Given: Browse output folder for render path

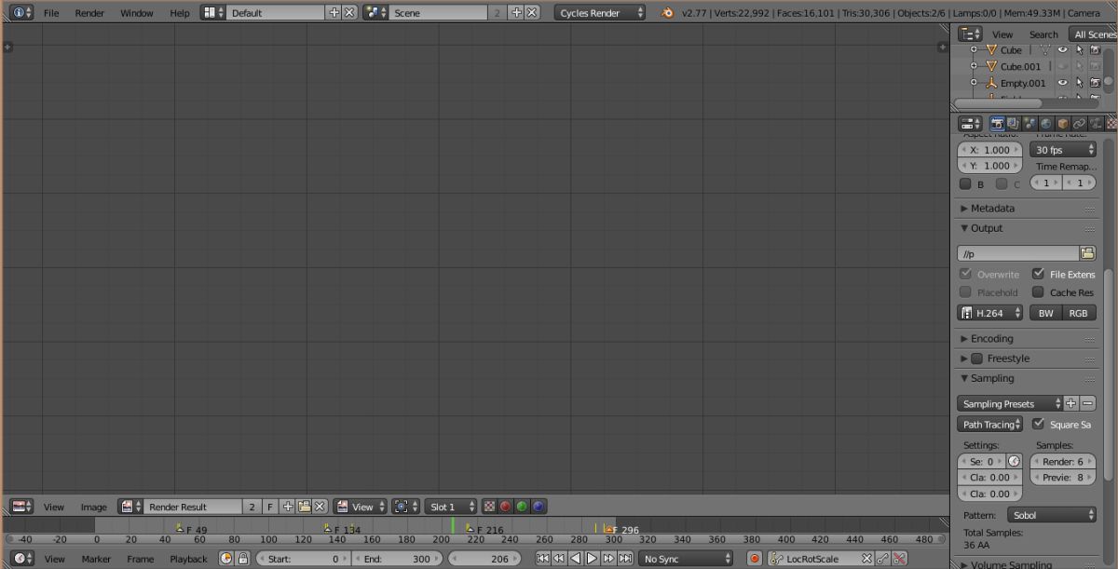Looking at the screenshot, I should 1087,253.
